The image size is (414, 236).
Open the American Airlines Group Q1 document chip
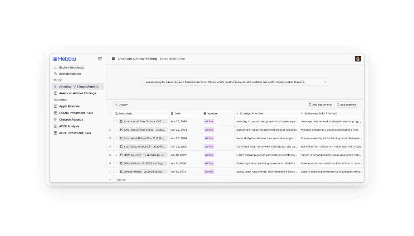[x=143, y=130]
